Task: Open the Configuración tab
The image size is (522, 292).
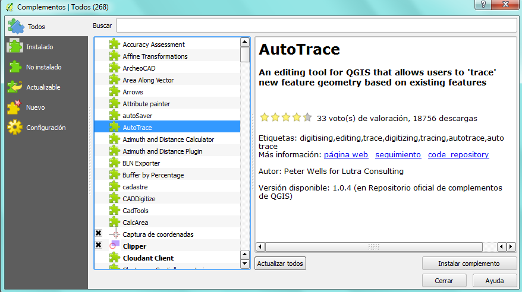Action: (x=46, y=128)
